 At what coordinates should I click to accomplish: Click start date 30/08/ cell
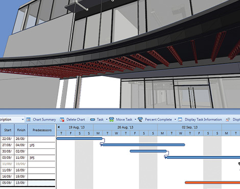[7, 151]
